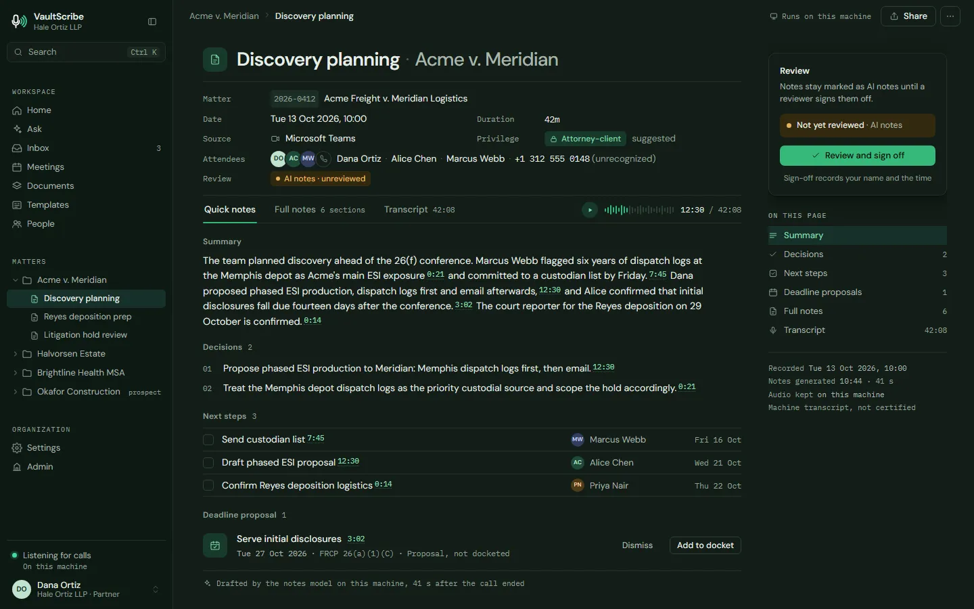The image size is (974, 609).
Task: Click the Review and sign off button
Action: 858,156
